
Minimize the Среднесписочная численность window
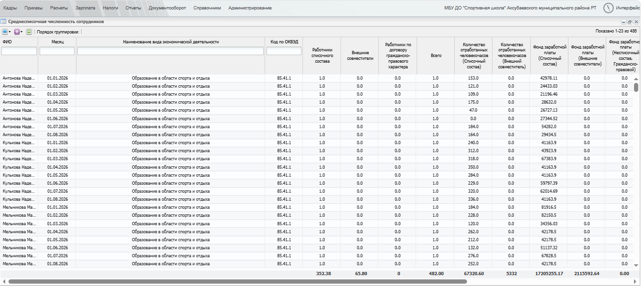coord(624,22)
